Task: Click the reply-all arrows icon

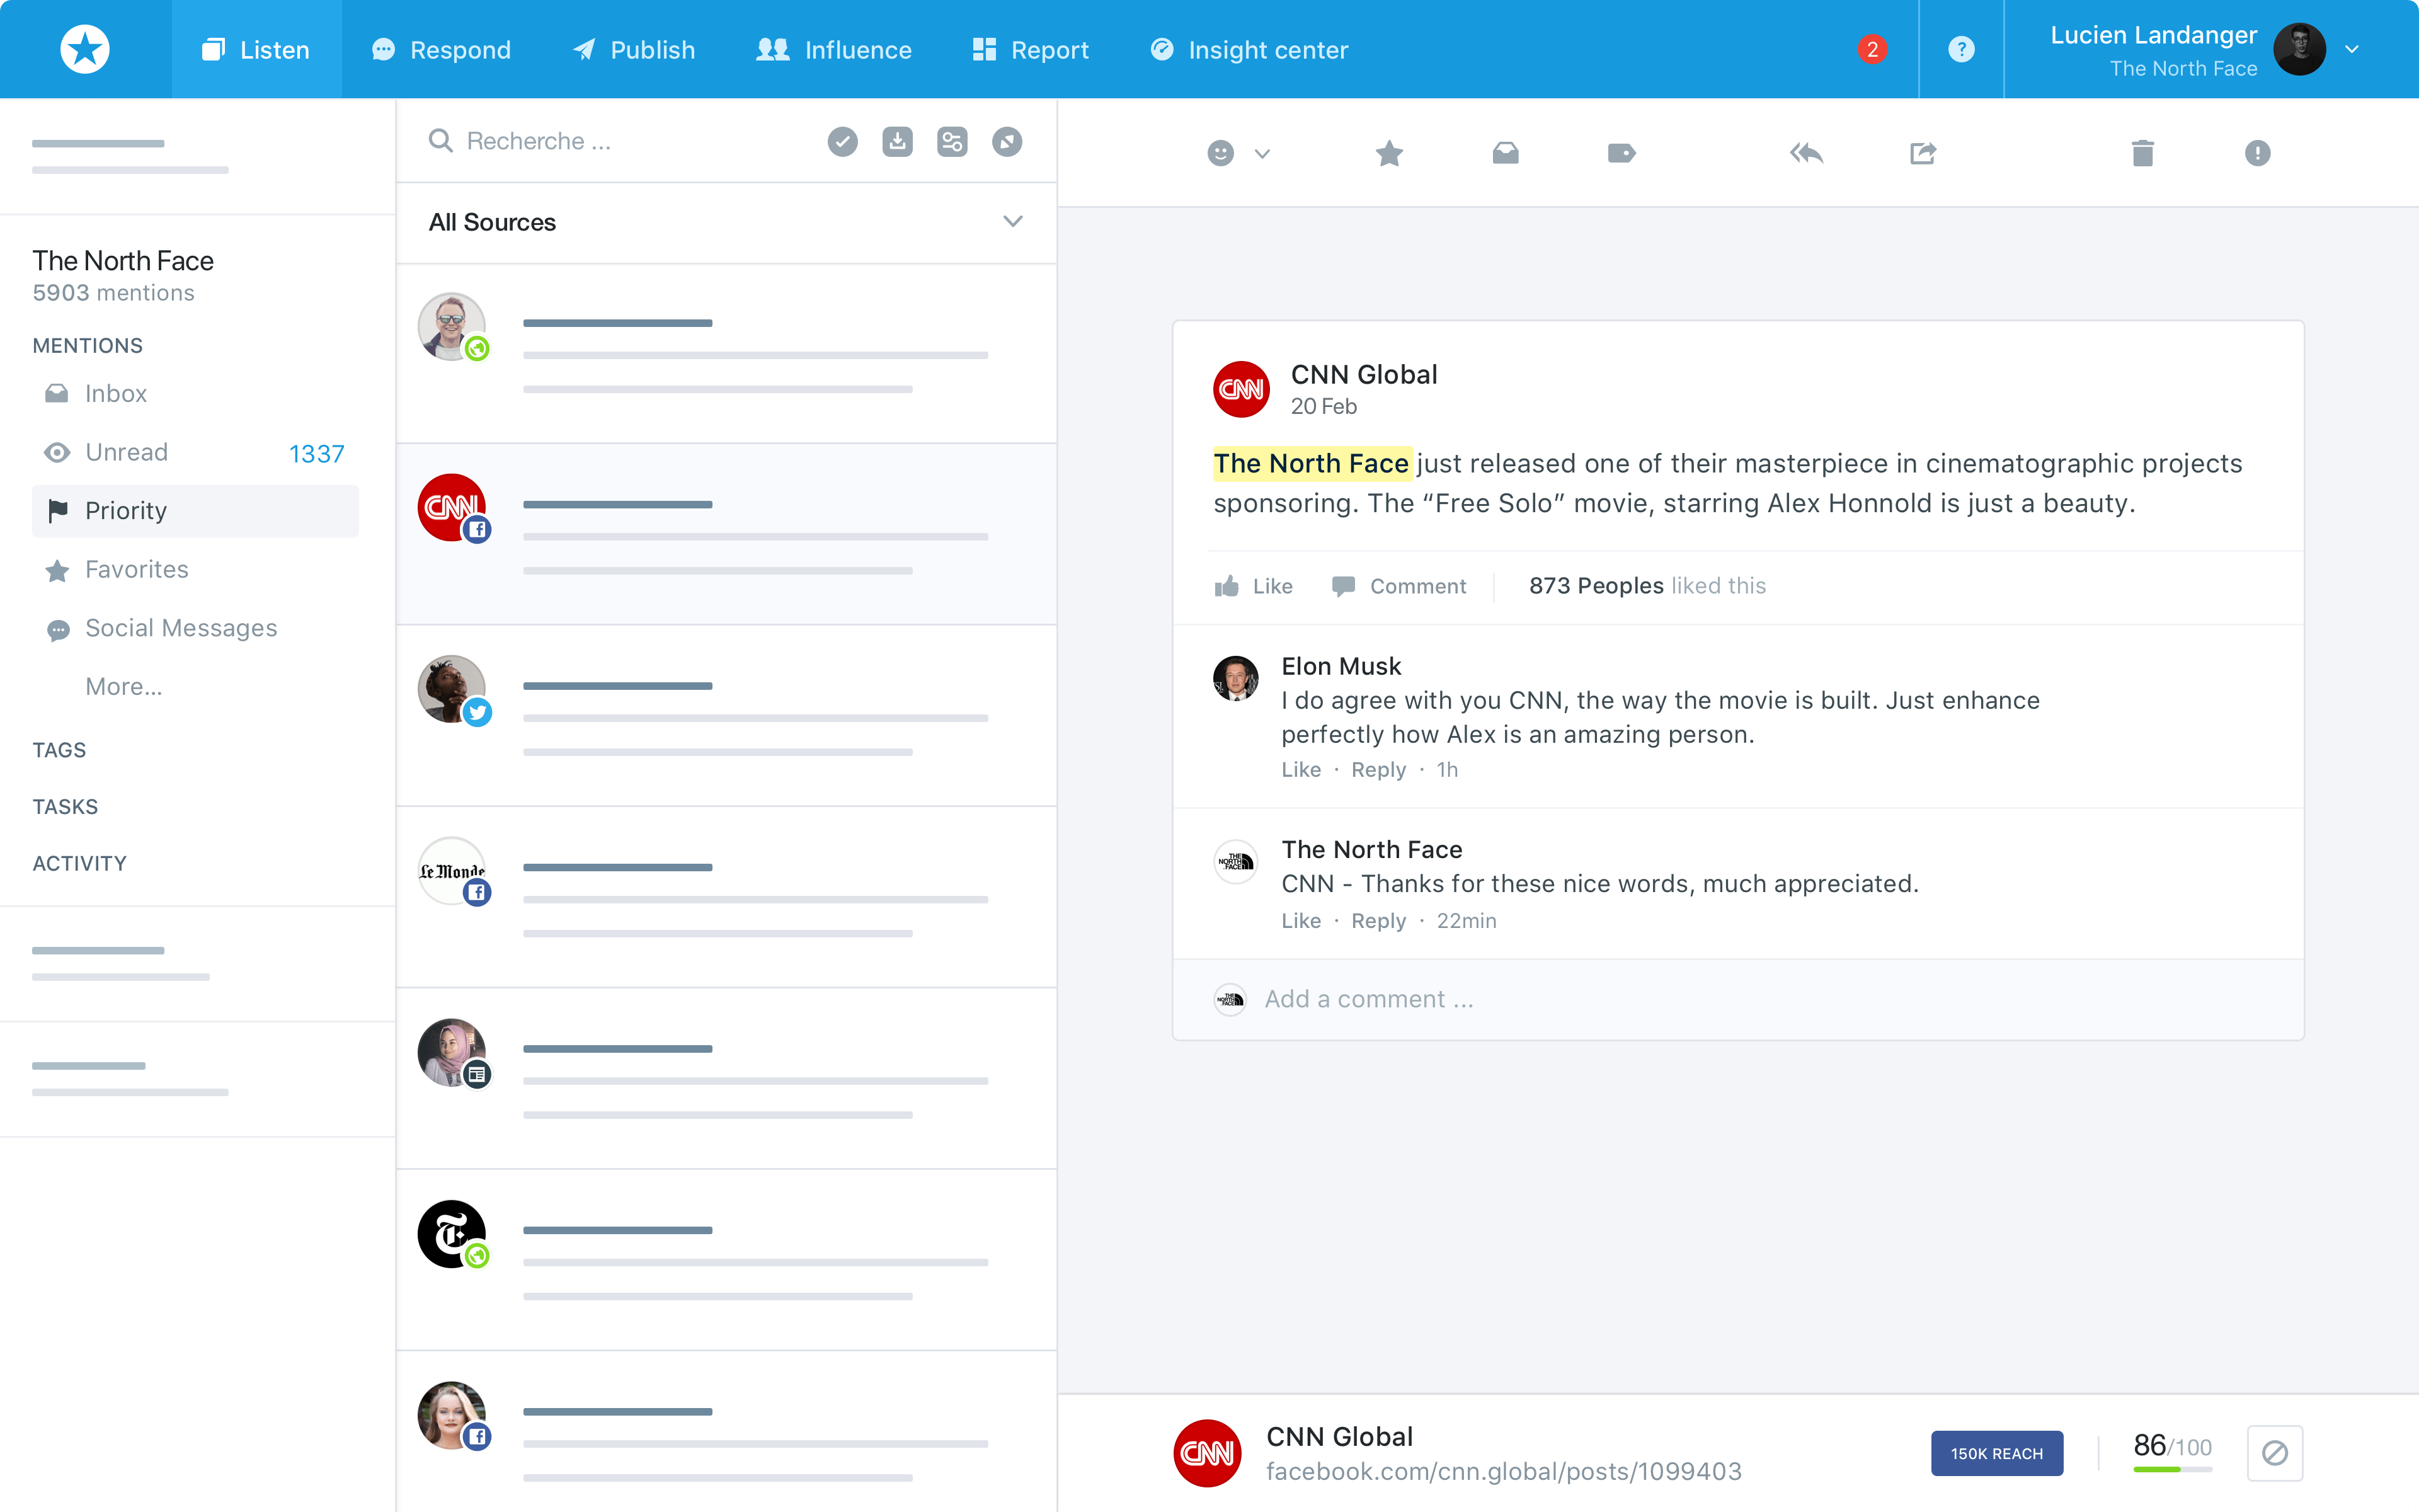Action: tap(1806, 153)
